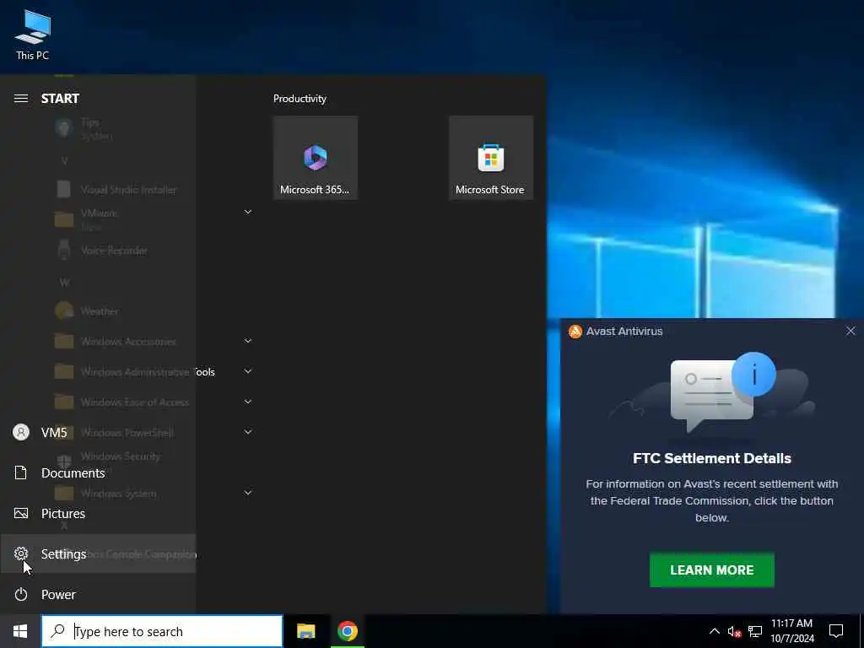Expand the Windows System folder chevron

[248, 493]
